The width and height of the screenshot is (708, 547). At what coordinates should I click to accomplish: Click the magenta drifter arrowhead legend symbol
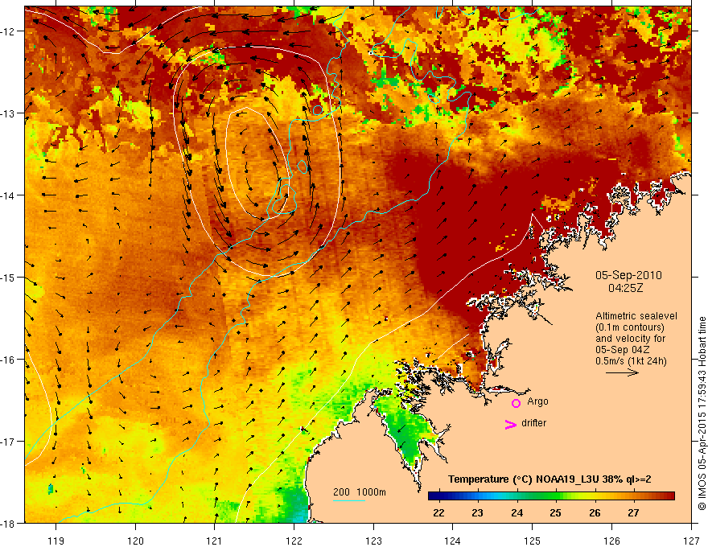coord(511,424)
